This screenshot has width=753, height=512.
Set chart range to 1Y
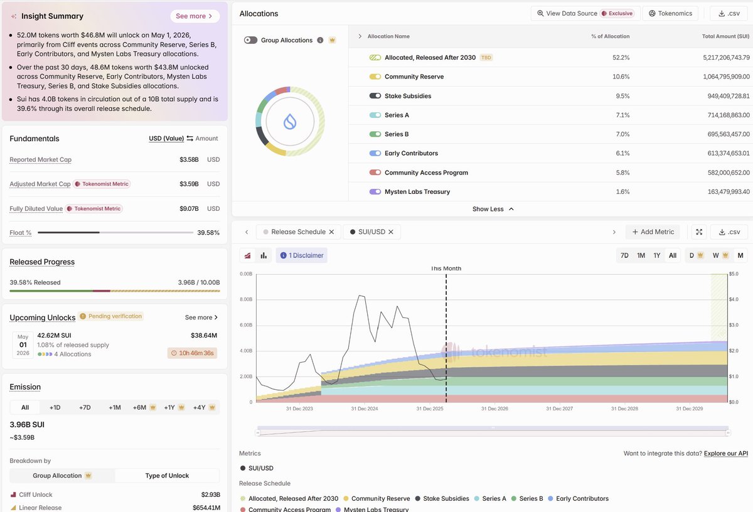[657, 255]
